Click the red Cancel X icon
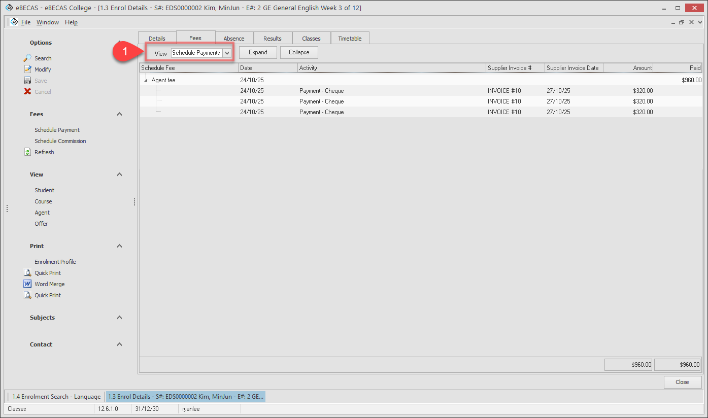This screenshot has width=708, height=418. tap(28, 92)
